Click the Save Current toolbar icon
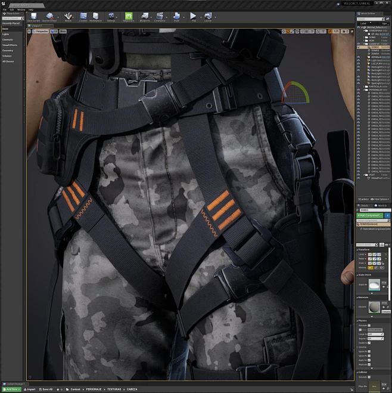Image resolution: width=392 pixels, height=393 pixels. (33, 16)
